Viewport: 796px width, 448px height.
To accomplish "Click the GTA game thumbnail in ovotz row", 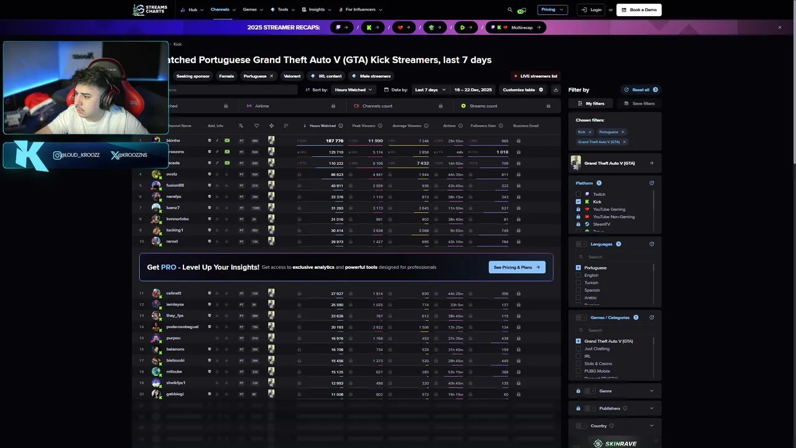I will (271, 174).
